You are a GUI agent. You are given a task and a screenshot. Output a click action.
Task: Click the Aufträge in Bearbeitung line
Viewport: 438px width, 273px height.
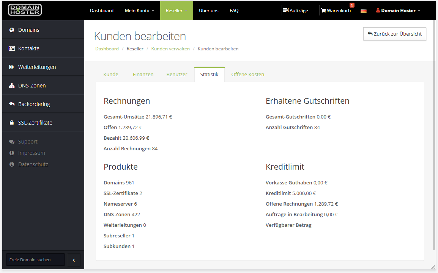[x=302, y=214]
